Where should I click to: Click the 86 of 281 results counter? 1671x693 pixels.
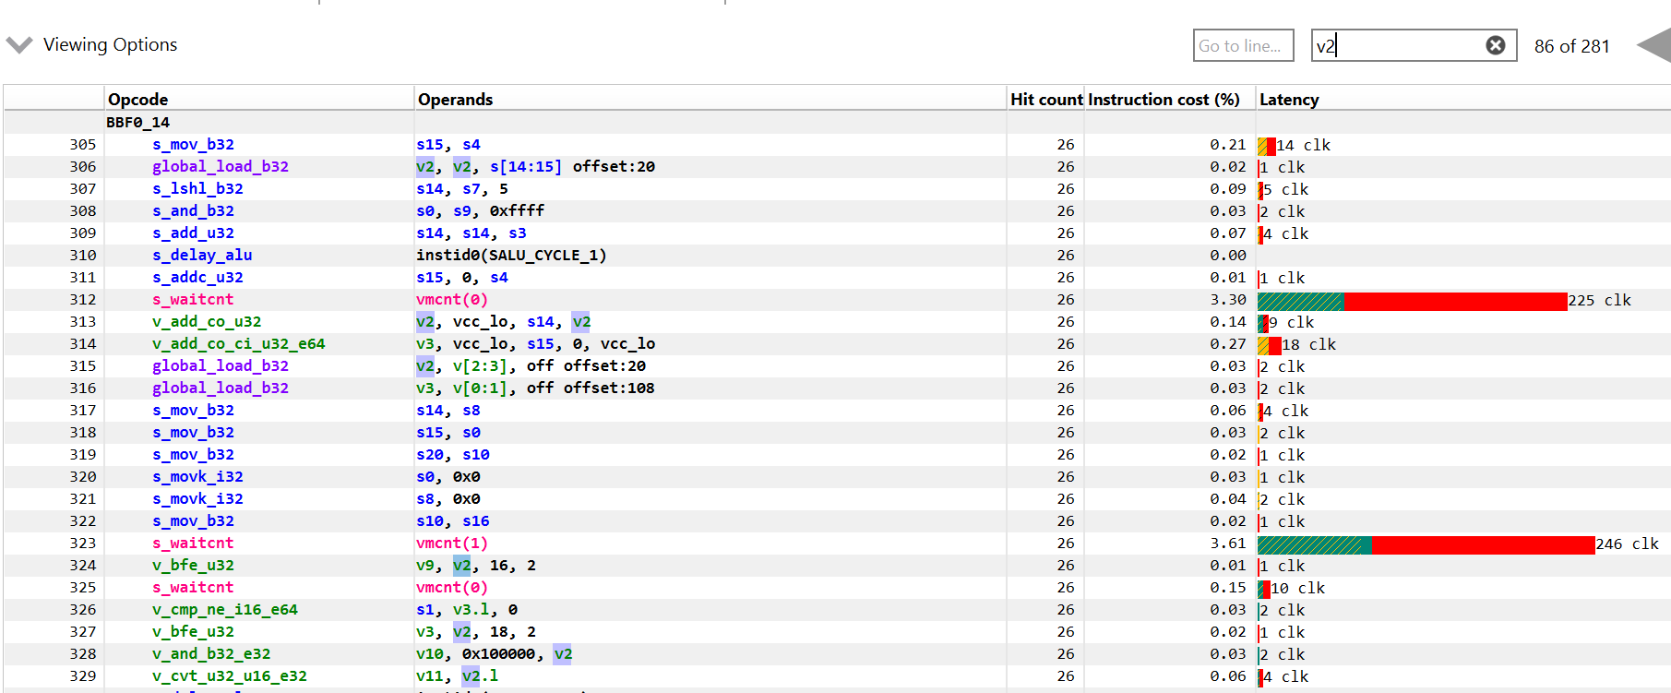point(1570,46)
